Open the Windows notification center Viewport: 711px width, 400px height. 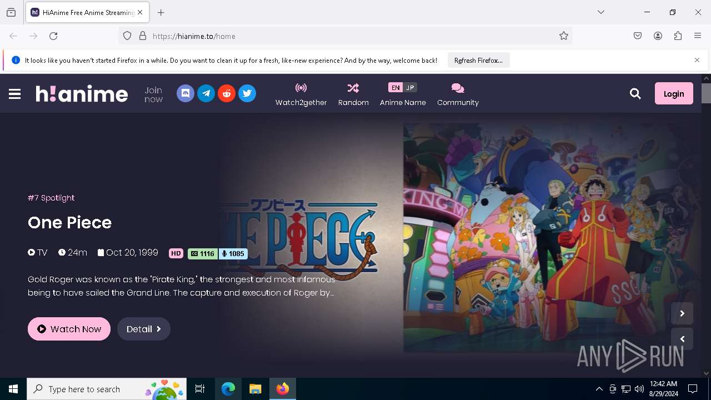693,389
